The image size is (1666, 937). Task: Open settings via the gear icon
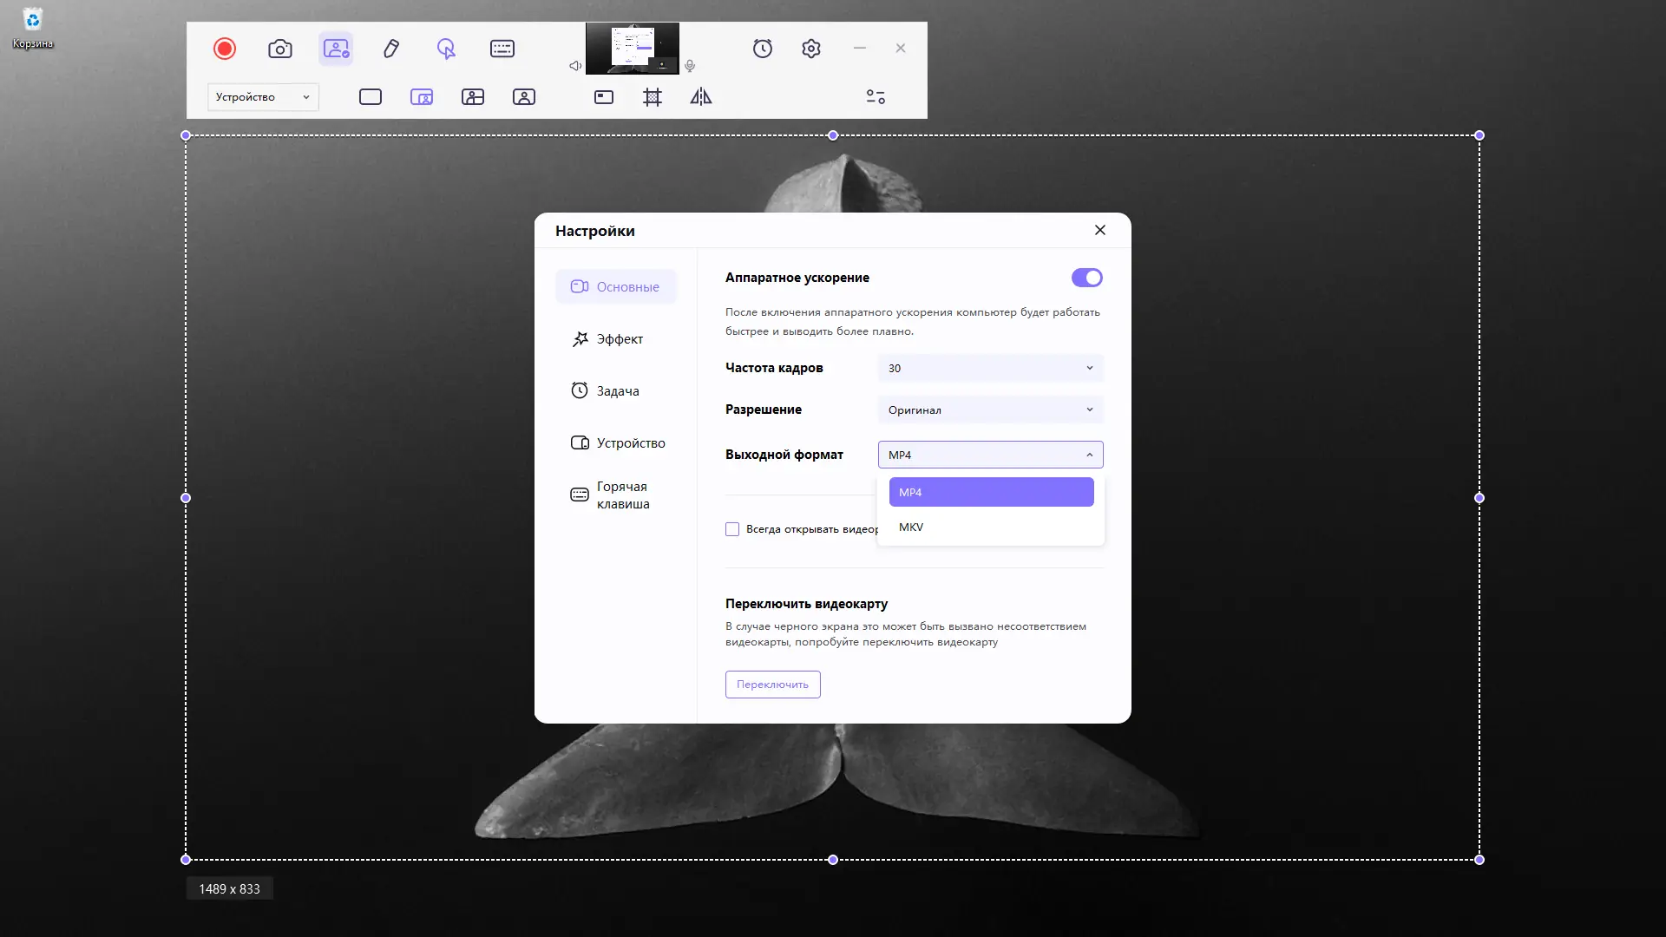[x=810, y=49]
